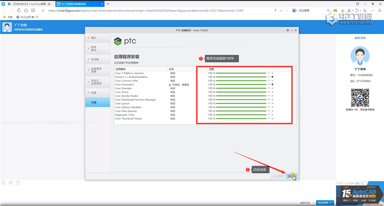Click the magnifier search icon
384x206 pixels.
(328, 11)
